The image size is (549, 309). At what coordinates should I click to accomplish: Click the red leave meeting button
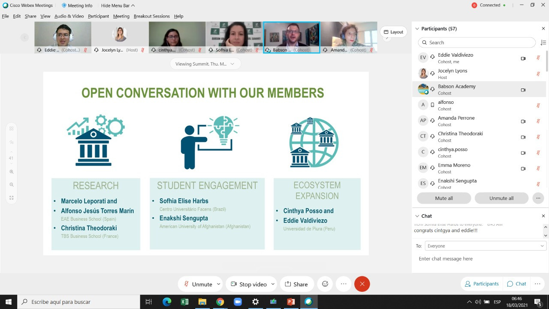(362, 284)
